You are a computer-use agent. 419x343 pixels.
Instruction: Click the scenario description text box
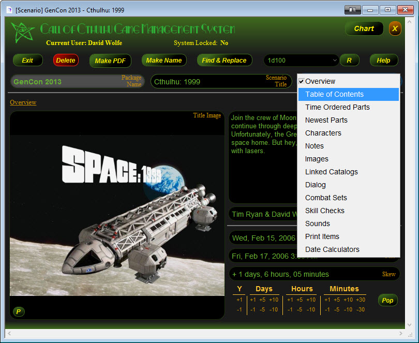(x=263, y=157)
